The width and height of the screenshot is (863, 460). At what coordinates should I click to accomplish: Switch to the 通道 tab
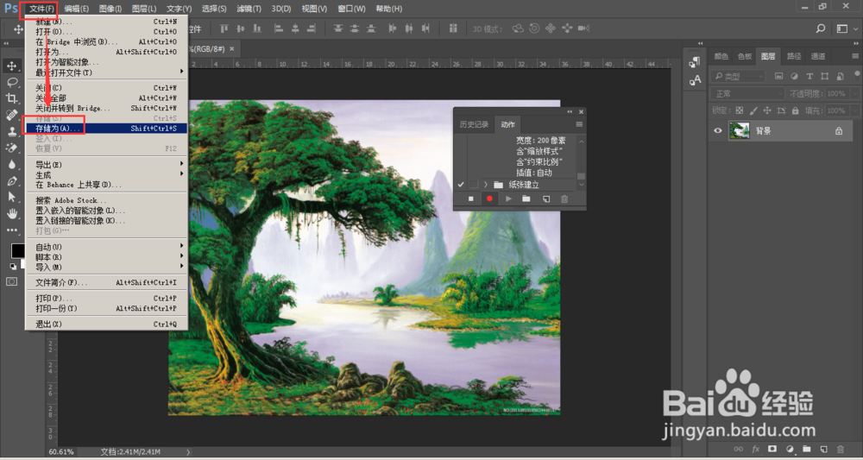click(818, 56)
